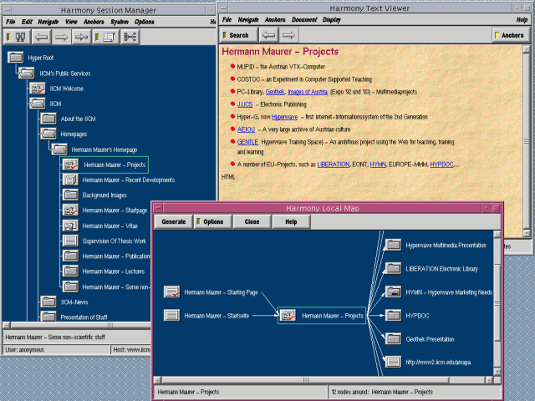
Task: Click the Anchors button in Text Viewer
Action: (510, 35)
